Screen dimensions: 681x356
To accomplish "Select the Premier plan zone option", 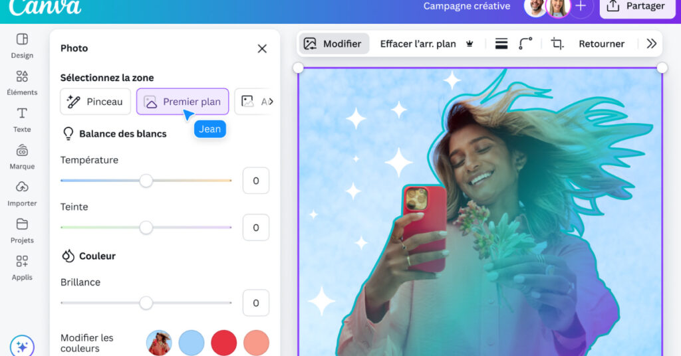I will [x=182, y=102].
